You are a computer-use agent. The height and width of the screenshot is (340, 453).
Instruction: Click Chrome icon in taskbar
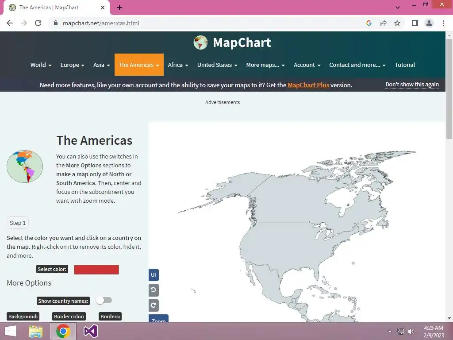[x=63, y=331]
